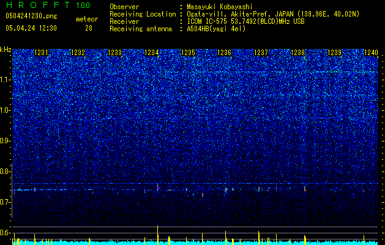Image resolution: width=385 pixels, height=245 pixels.
Task: Click the 1232 time marker
Action: (78, 53)
